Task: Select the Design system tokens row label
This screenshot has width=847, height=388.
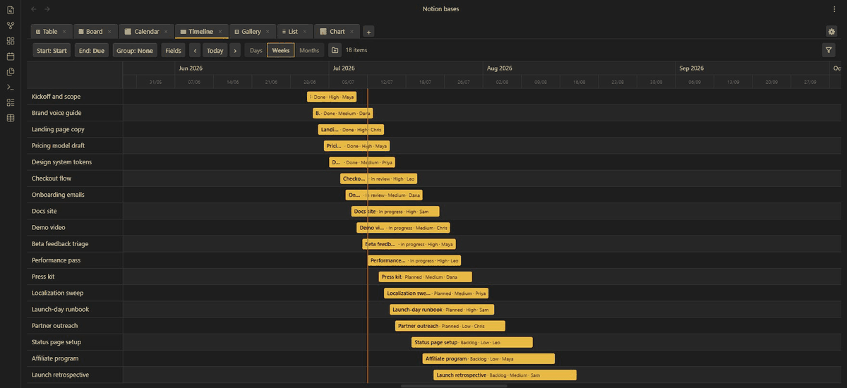Action: pyautogui.click(x=61, y=162)
